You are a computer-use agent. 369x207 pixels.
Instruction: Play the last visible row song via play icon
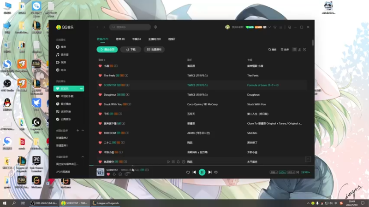168,162
